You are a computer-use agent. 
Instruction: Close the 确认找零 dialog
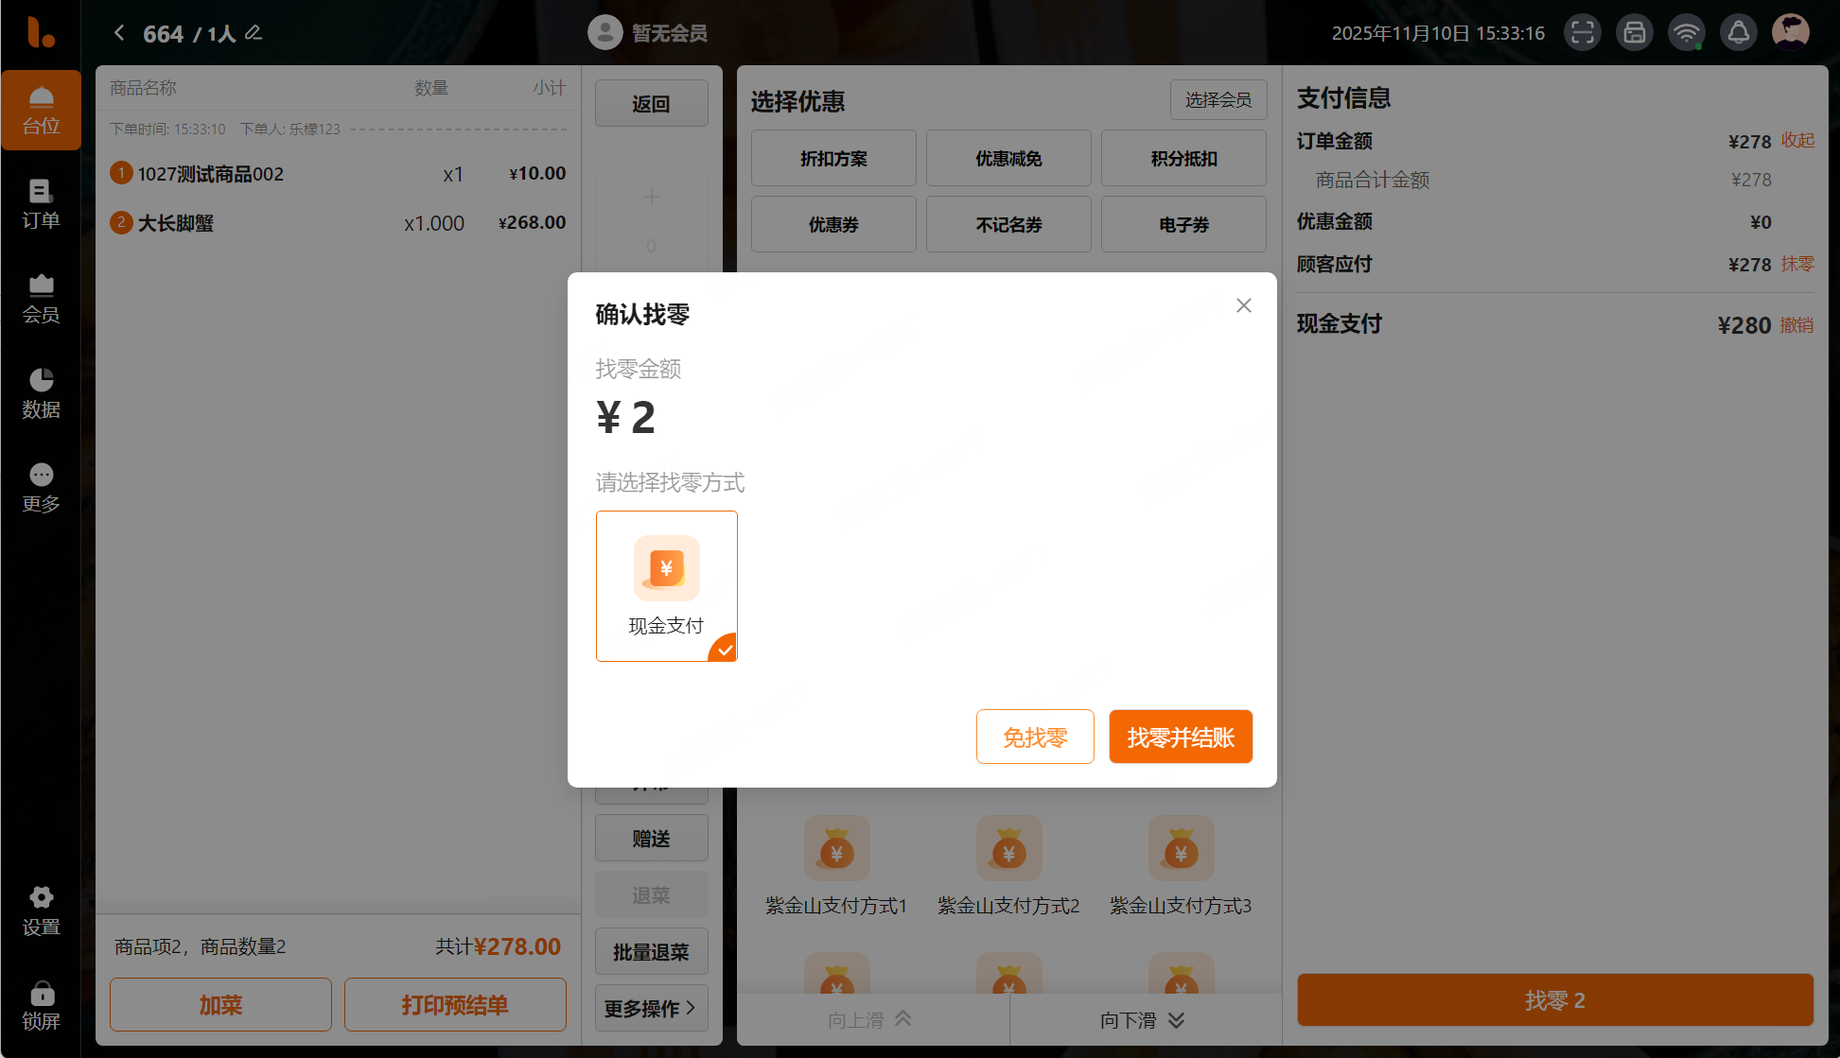1243,305
